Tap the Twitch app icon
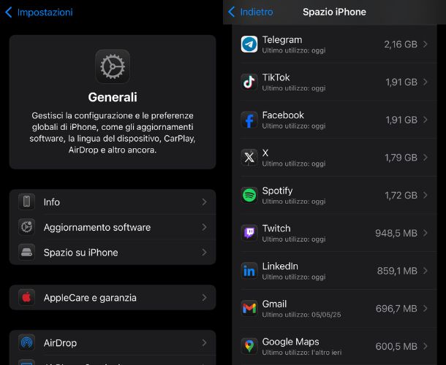Screen dimensions: 446x365 click(249, 233)
